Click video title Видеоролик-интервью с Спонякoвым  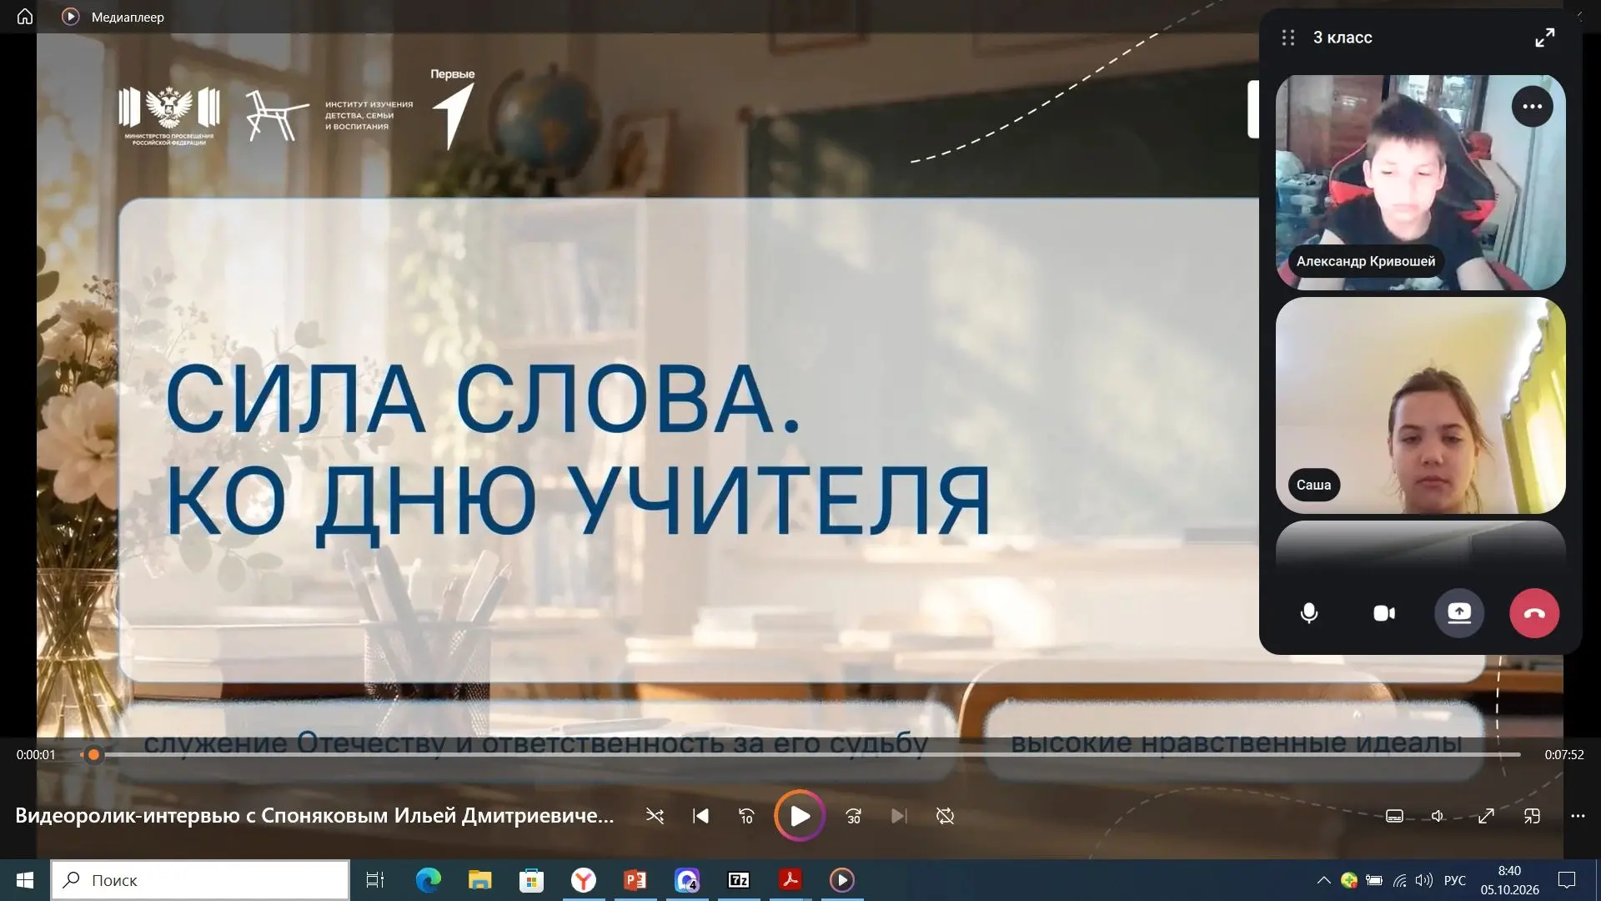pos(314,816)
